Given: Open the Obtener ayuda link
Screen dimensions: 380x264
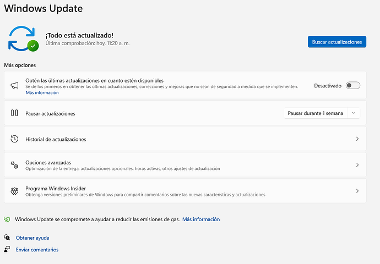Looking at the screenshot, I should point(32,238).
